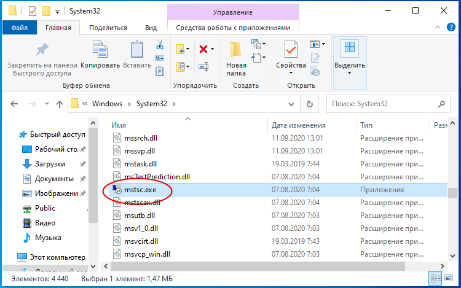
Task: Click the Управление contextual tab header
Action: coord(233,12)
